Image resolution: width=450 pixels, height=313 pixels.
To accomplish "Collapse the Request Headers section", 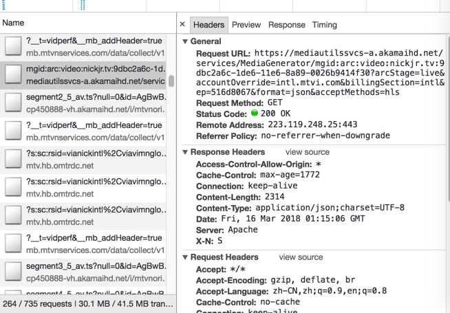I will (x=185, y=257).
